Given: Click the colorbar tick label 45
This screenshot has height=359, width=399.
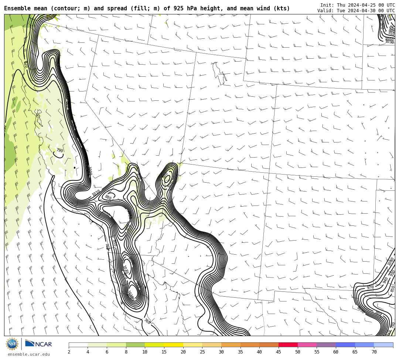Looking at the screenshot, I should click(279, 352).
